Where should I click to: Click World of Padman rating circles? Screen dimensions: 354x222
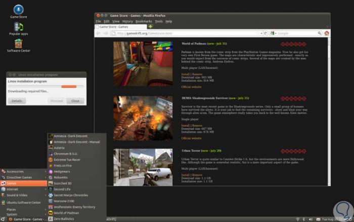tap(293, 44)
